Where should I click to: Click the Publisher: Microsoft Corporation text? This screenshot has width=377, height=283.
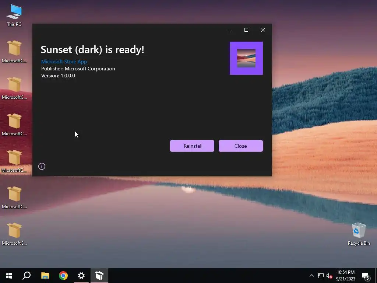point(78,69)
